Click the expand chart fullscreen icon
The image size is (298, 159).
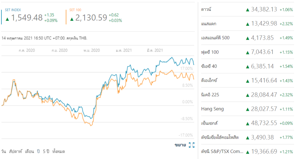pyautogui.click(x=191, y=145)
